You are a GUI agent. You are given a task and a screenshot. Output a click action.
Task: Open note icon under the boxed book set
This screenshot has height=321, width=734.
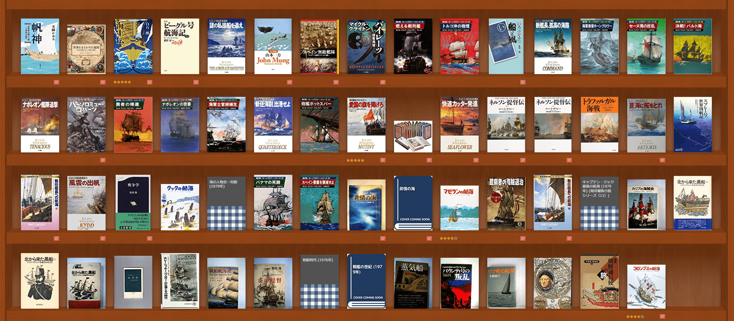coord(429,160)
